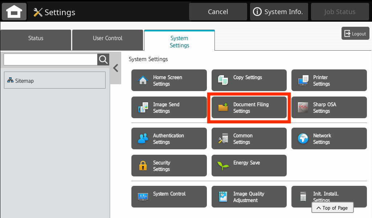Switch to the Status tab
372x218 pixels.
(36, 40)
